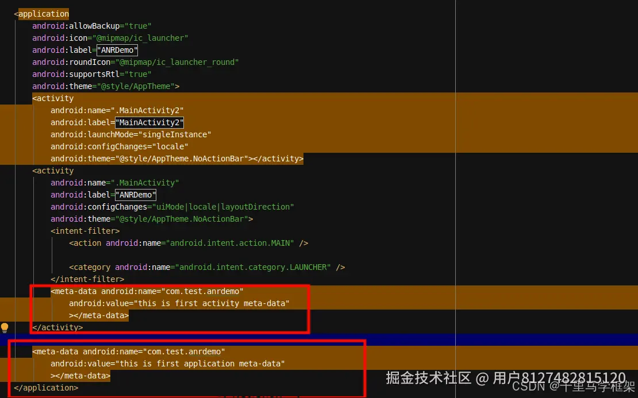The height and width of the screenshot is (398, 638).
Task: Click the opening <intent-filter> tag
Action: pos(85,231)
